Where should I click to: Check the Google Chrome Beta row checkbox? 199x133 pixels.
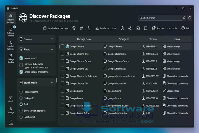62,54
